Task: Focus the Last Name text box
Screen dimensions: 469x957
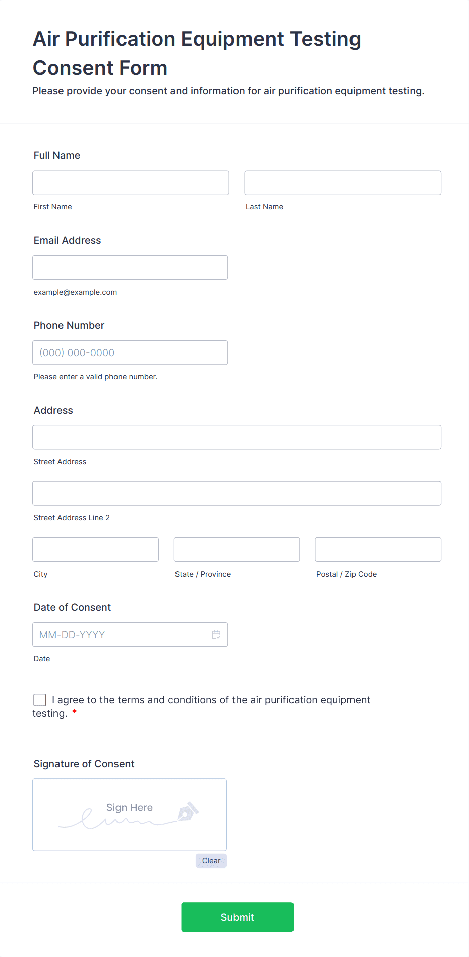Action: point(342,183)
